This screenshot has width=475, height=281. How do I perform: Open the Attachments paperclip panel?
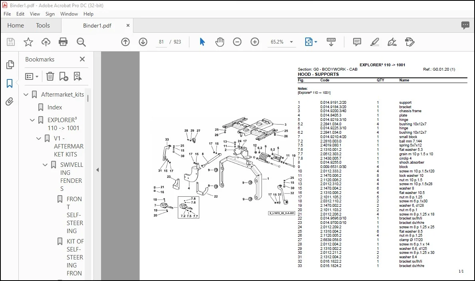(x=10, y=101)
